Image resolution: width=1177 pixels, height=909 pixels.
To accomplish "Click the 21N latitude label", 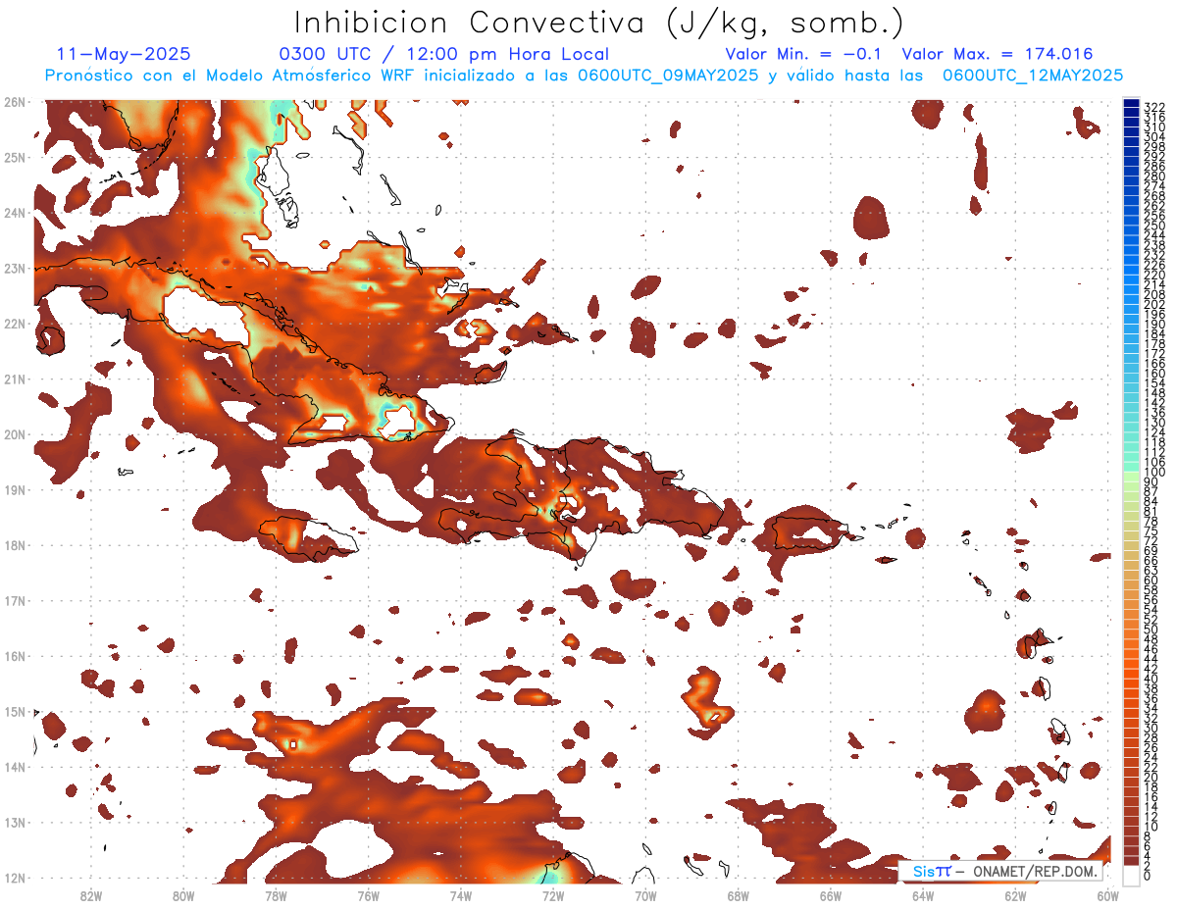I will (x=14, y=379).
